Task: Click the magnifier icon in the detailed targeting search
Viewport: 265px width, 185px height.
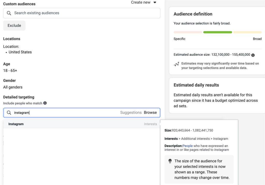Action: [9, 112]
